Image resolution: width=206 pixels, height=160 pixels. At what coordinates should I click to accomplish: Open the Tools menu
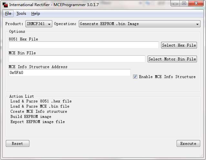pos(21,13)
